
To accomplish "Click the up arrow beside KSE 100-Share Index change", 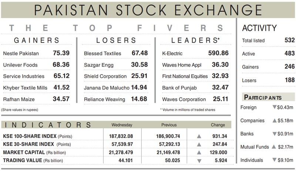I will pyautogui.click(x=199, y=136).
